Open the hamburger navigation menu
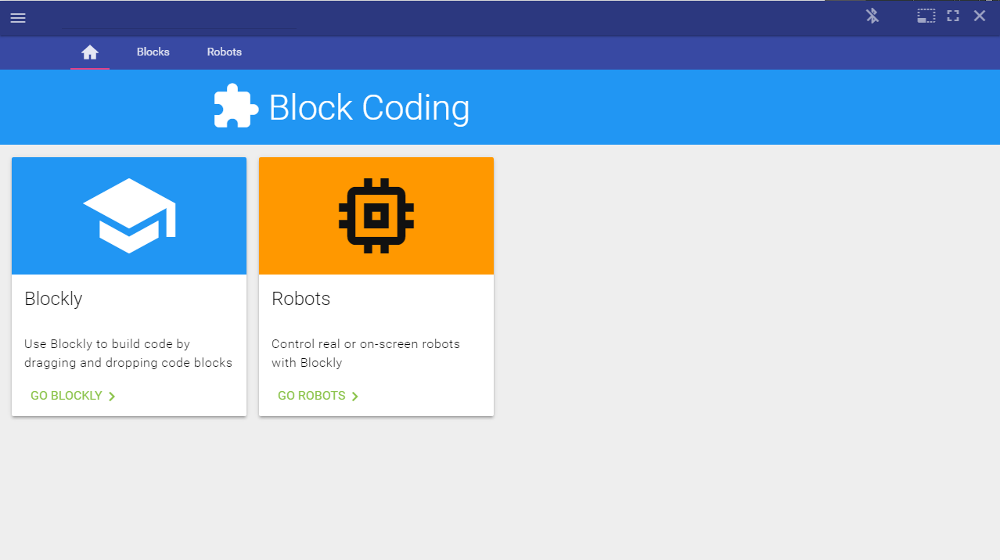The height and width of the screenshot is (560, 1000). pyautogui.click(x=18, y=18)
